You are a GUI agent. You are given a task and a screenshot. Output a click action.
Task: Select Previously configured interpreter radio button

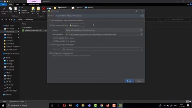coord(51,45)
